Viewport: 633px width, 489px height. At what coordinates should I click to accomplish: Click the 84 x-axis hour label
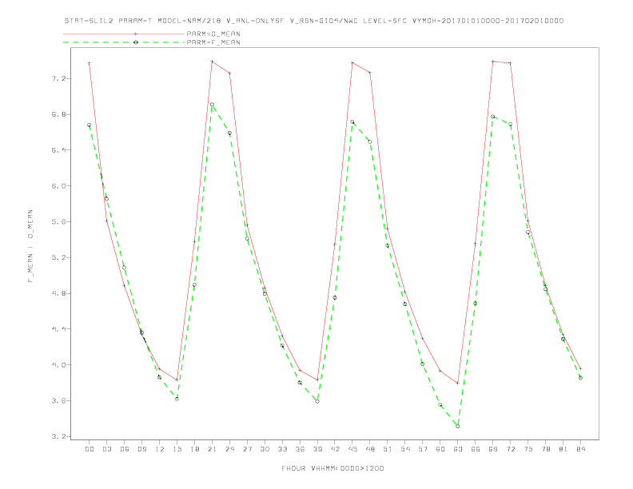click(x=581, y=449)
